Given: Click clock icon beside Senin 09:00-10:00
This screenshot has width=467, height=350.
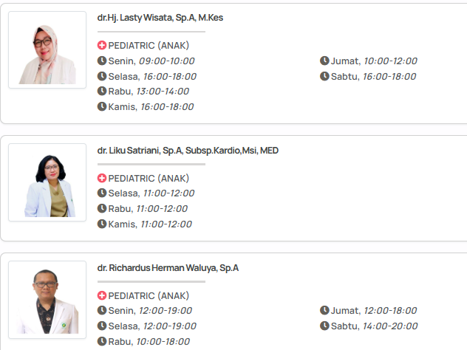Looking at the screenshot, I should pos(102,61).
